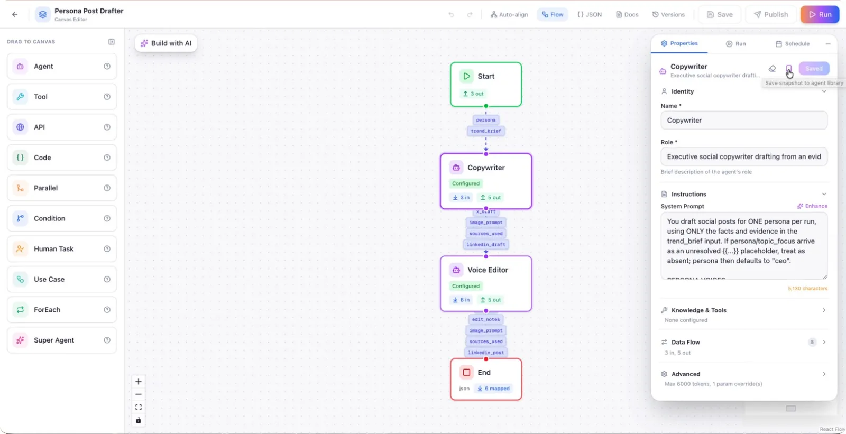Screen dimensions: 846x434
Task: Switch to Flow view
Action: [553, 15]
